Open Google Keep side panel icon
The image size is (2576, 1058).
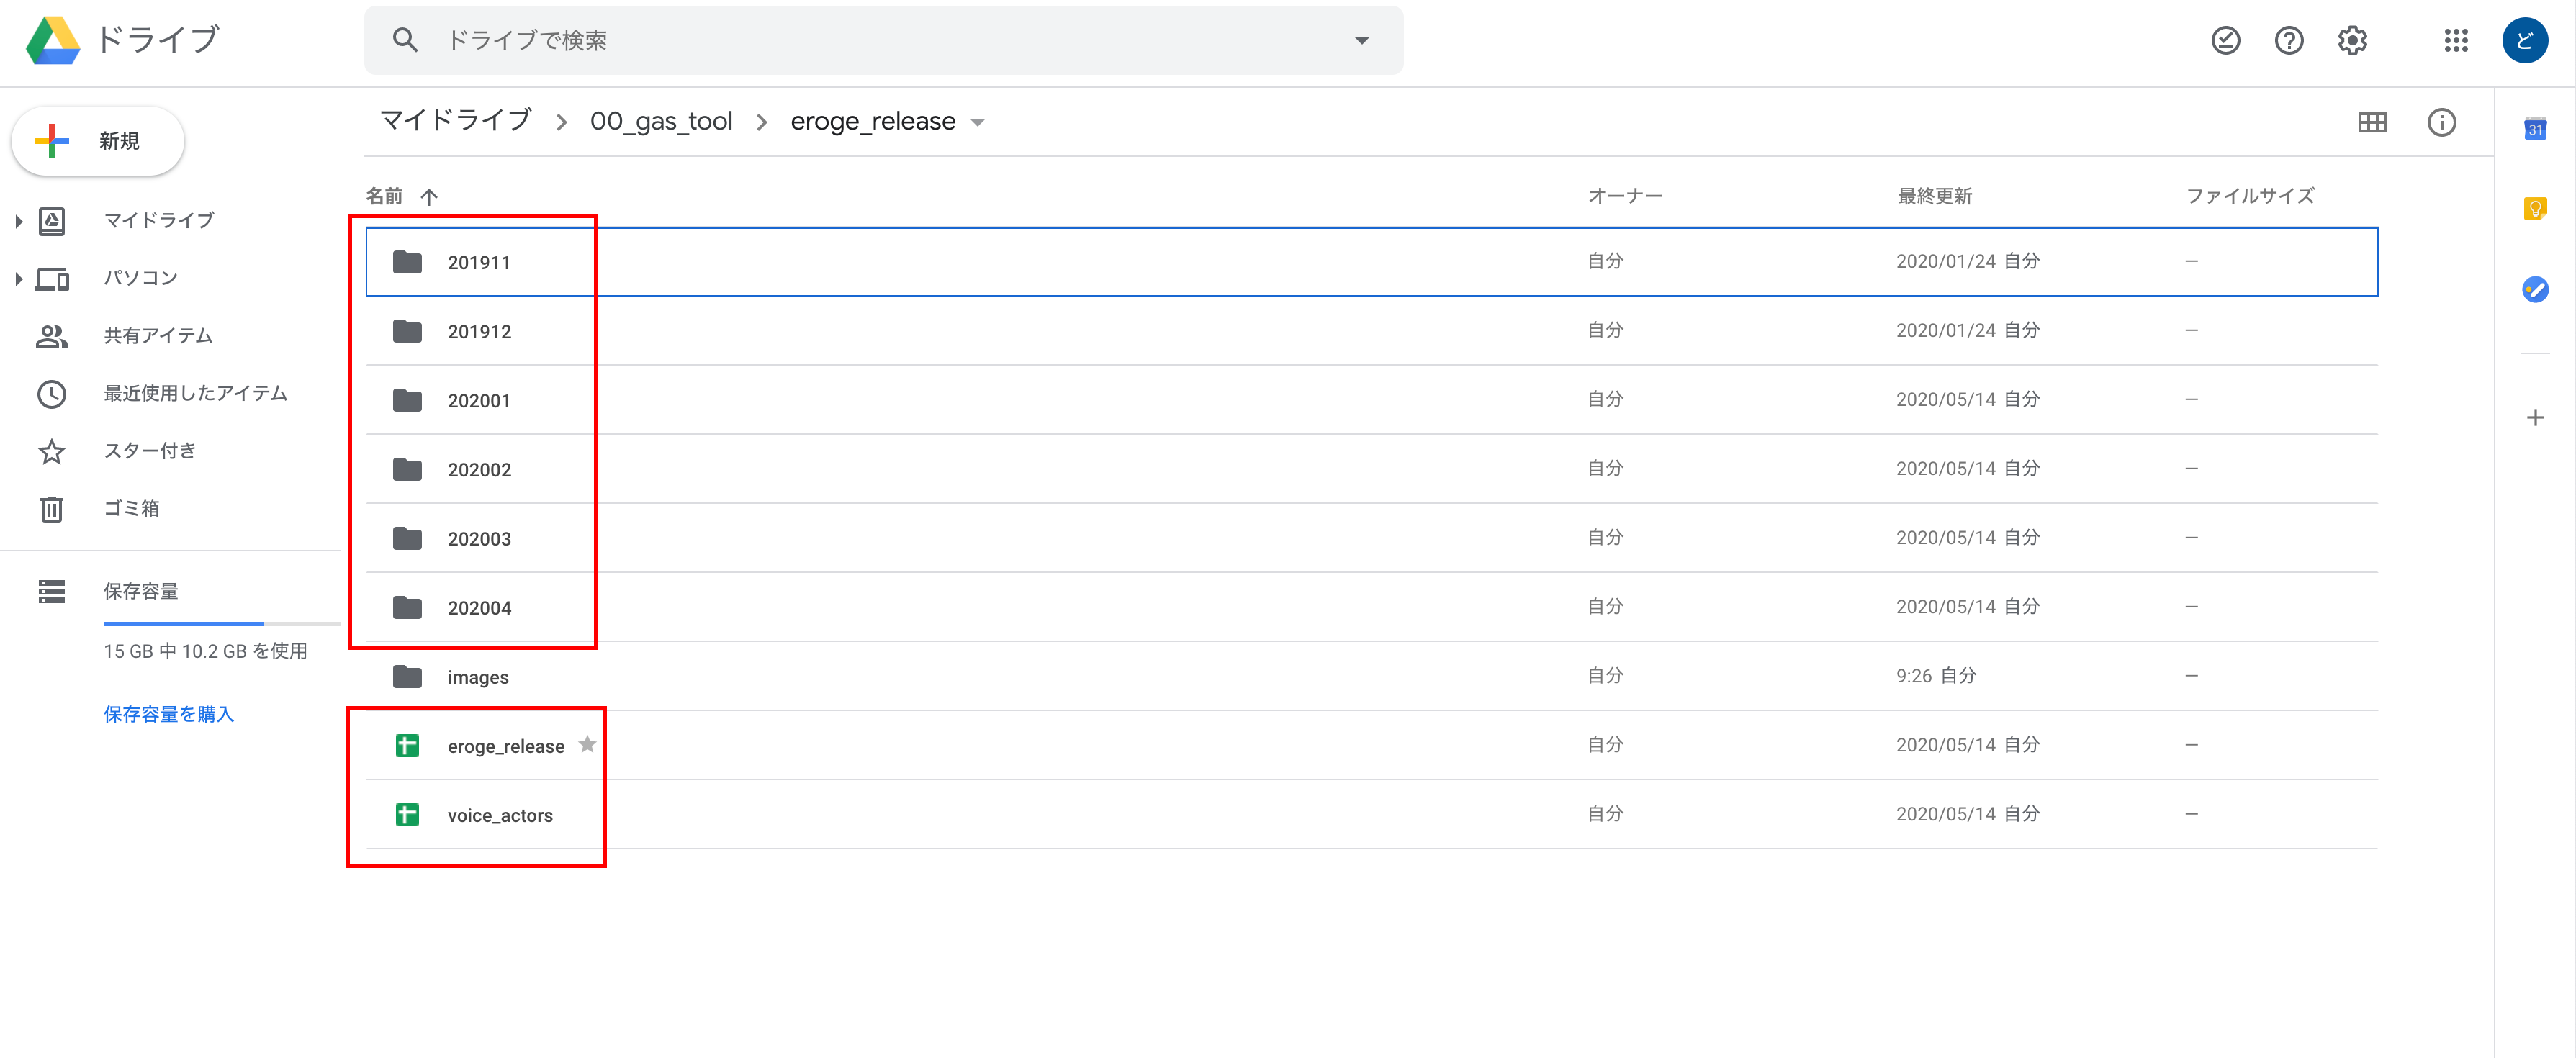2535,209
